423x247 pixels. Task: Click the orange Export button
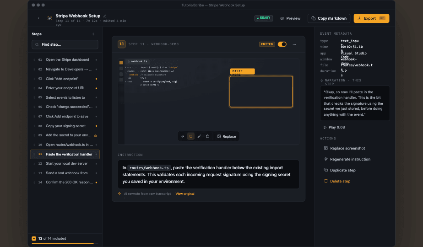(x=371, y=18)
